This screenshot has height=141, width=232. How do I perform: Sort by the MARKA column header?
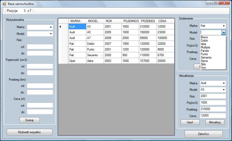[77, 21]
